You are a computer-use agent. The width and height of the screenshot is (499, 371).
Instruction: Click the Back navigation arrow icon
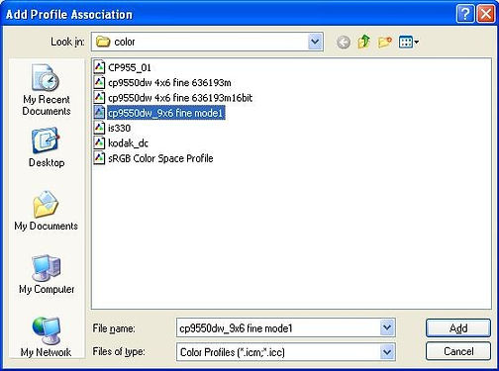(x=344, y=43)
